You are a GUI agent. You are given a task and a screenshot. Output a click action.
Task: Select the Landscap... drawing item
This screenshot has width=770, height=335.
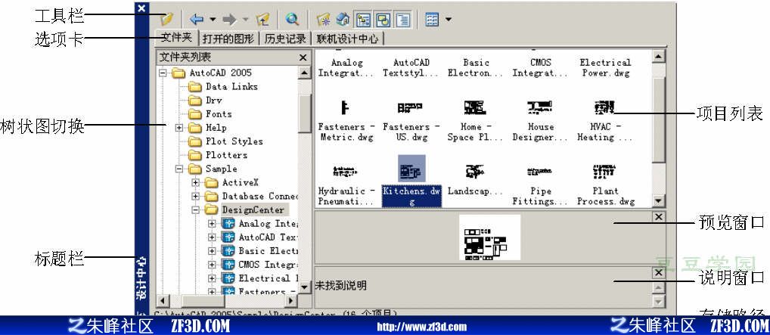(476, 180)
